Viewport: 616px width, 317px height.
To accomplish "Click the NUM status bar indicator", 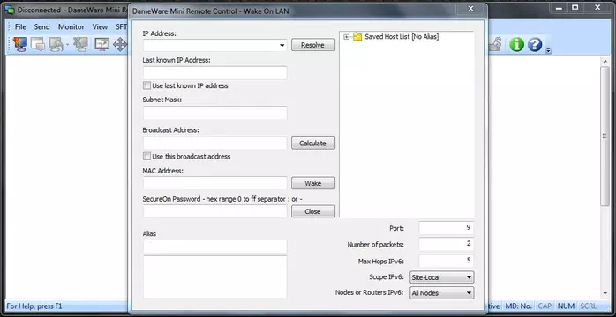I will point(566,306).
